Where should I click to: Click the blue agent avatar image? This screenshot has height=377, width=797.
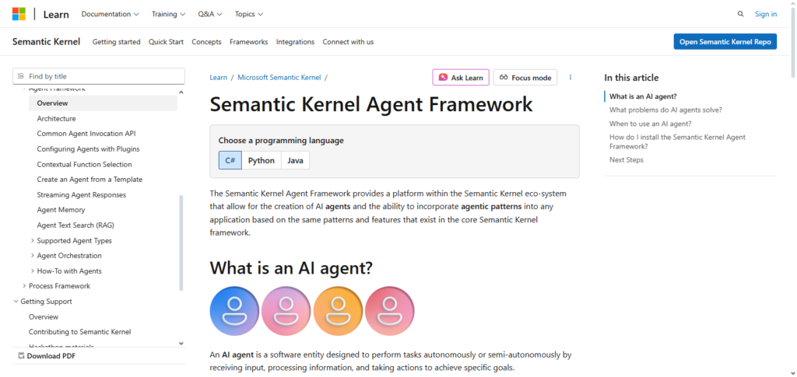click(x=234, y=311)
